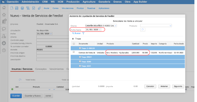Click the refresh icon beside Total bruto
The width and height of the screenshot is (197, 102).
20,80
